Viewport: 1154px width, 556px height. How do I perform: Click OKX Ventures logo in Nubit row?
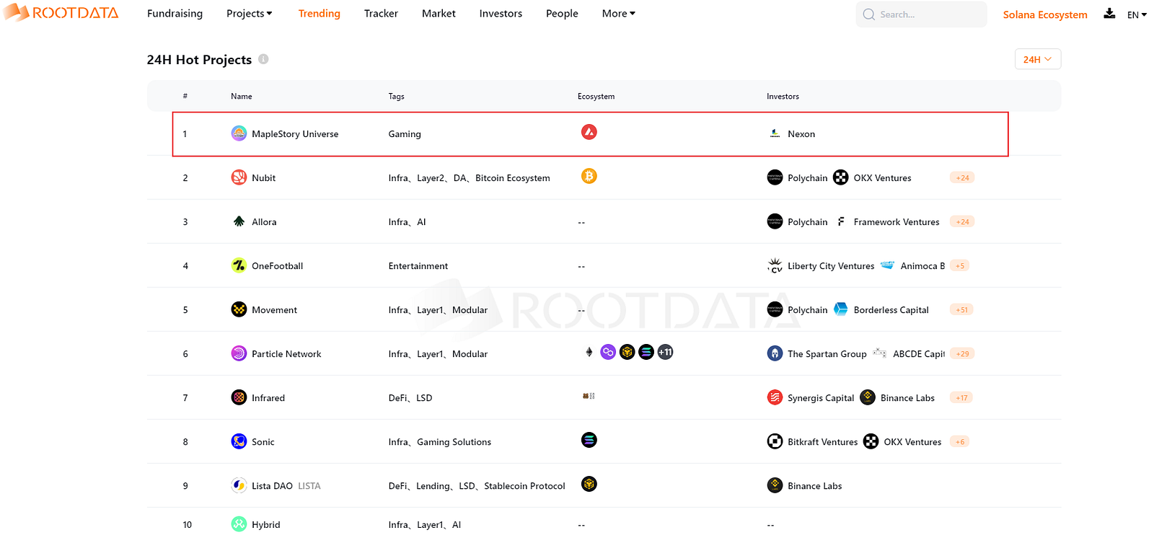pyautogui.click(x=841, y=177)
